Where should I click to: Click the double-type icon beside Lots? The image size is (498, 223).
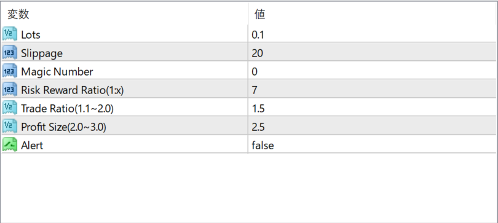(10, 34)
